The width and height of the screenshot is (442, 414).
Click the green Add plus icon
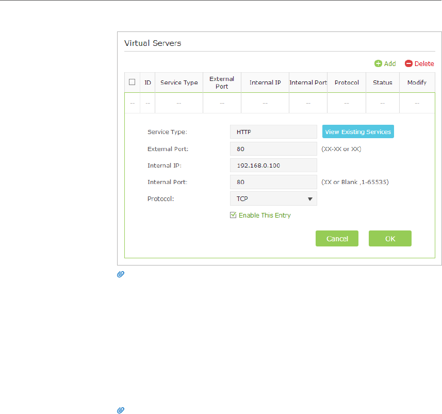coord(378,63)
